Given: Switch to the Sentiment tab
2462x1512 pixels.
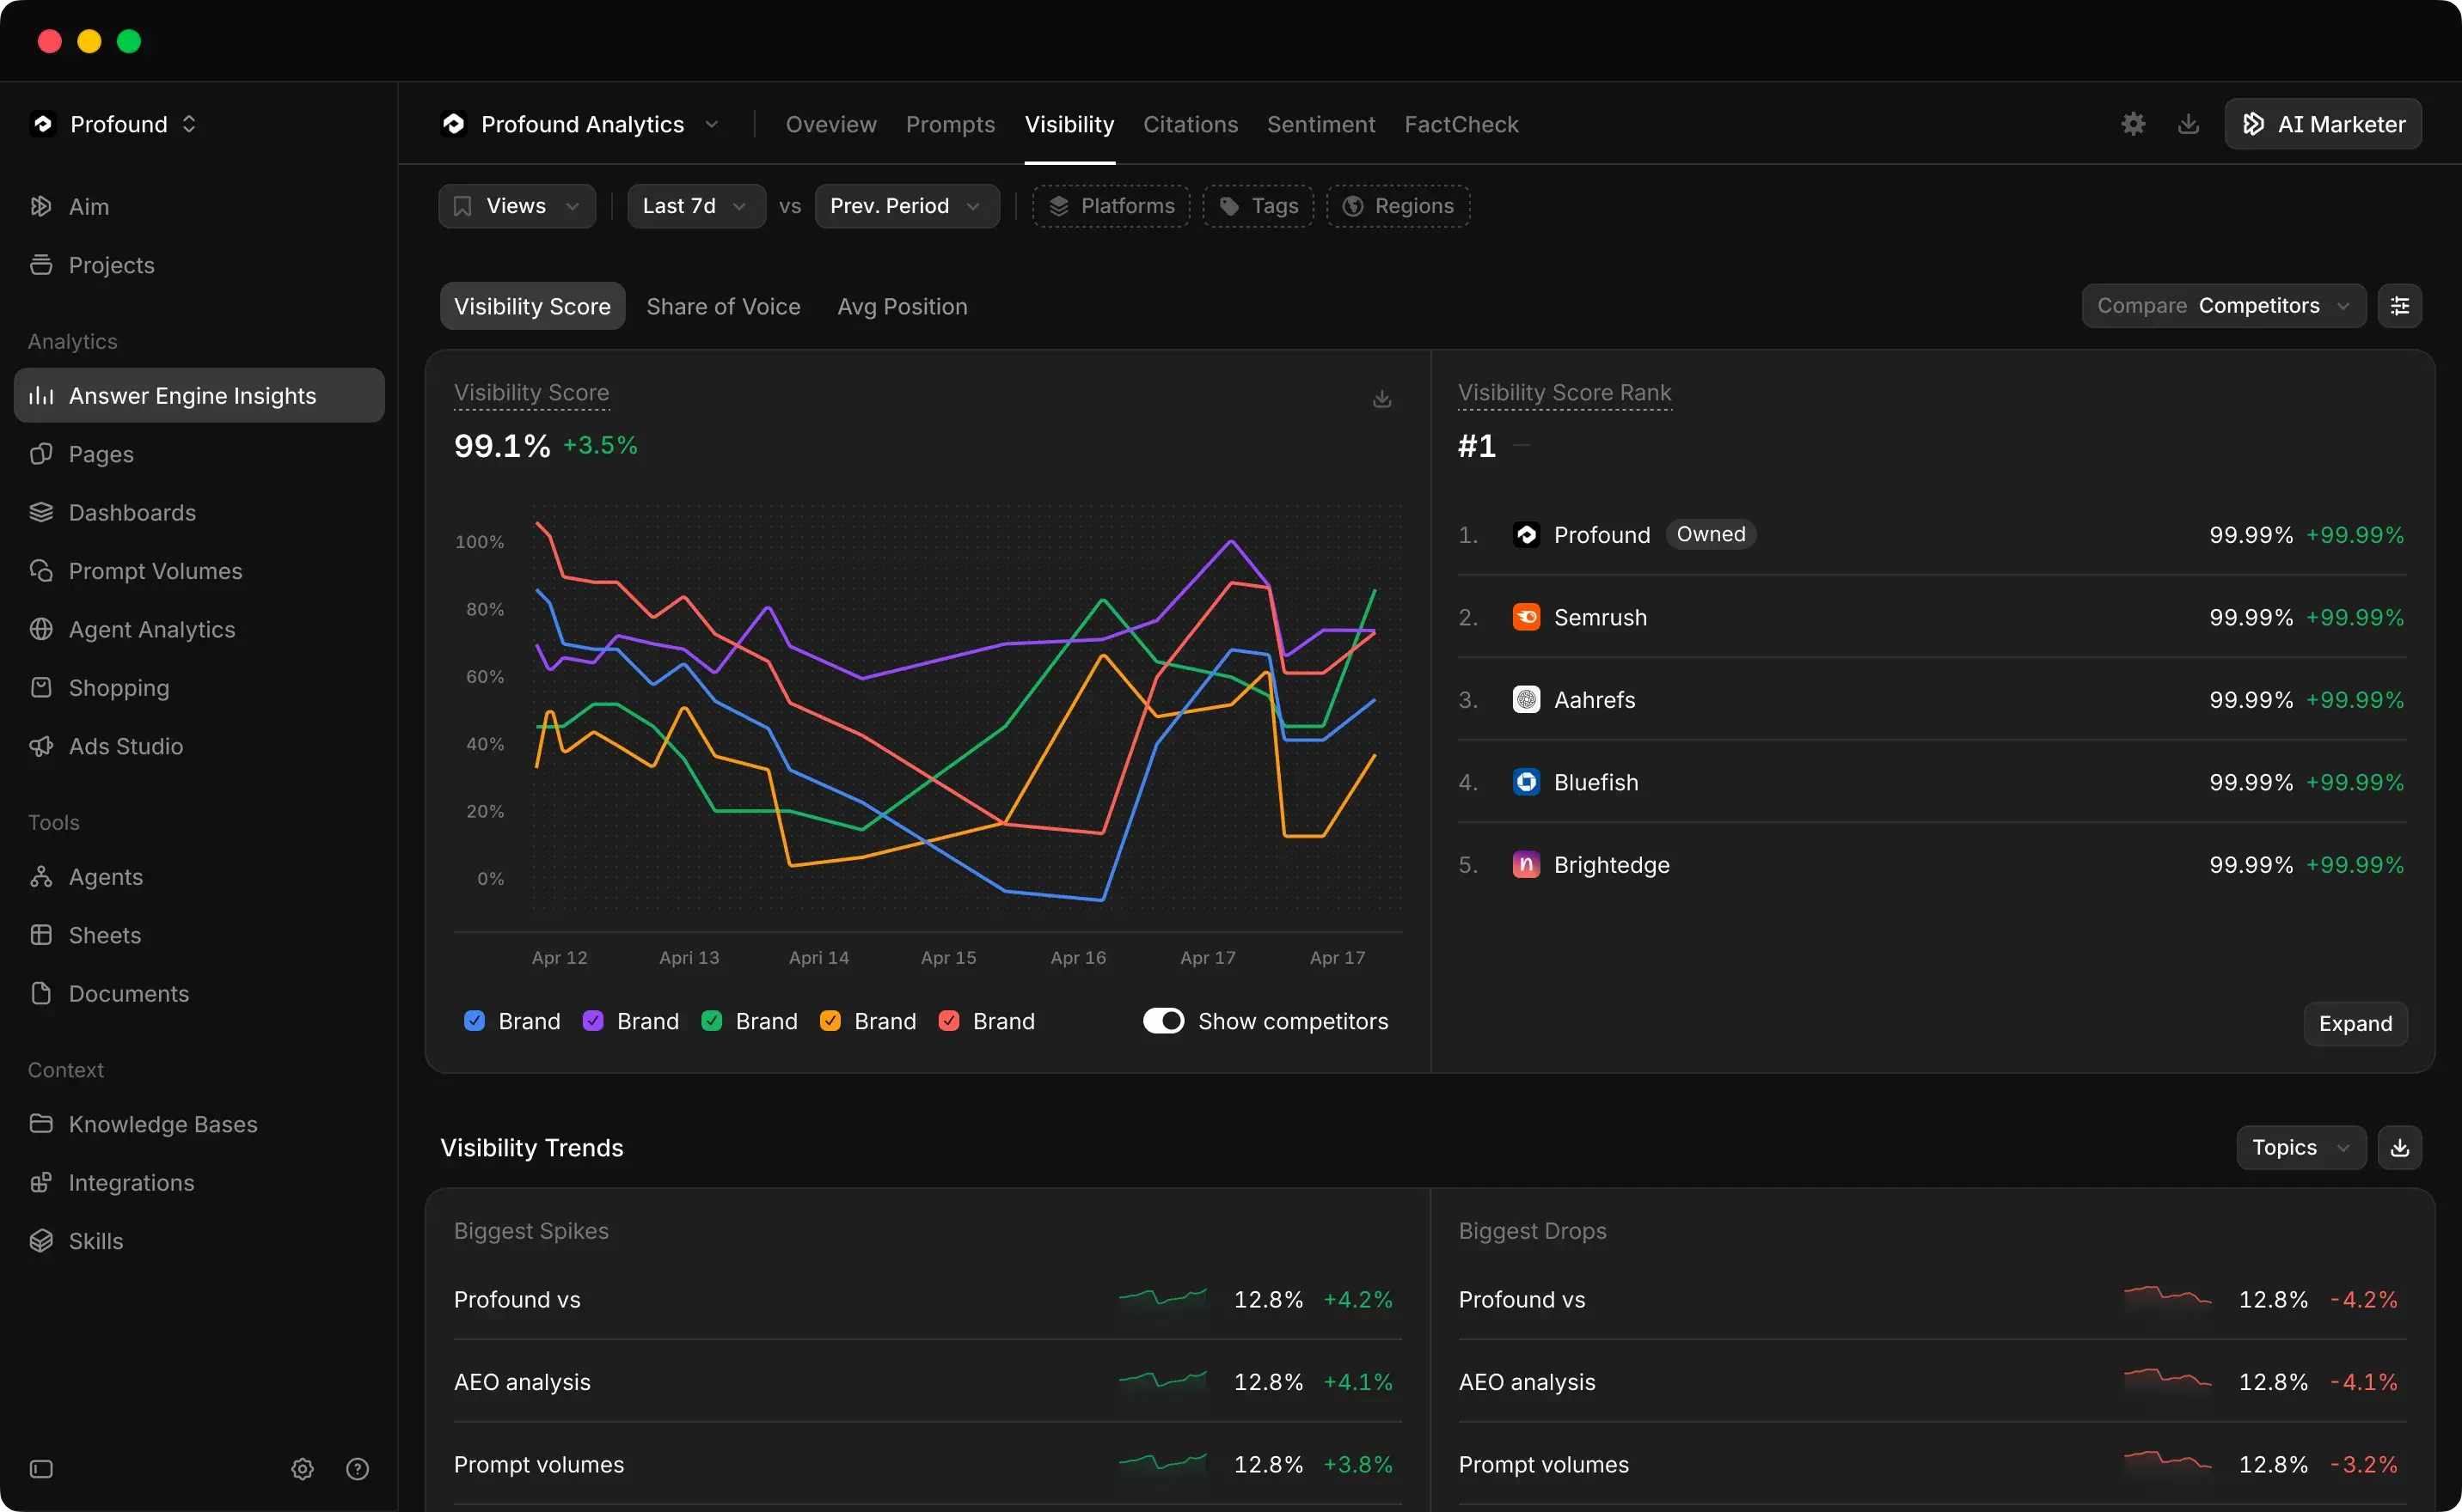Looking at the screenshot, I should coord(1321,124).
